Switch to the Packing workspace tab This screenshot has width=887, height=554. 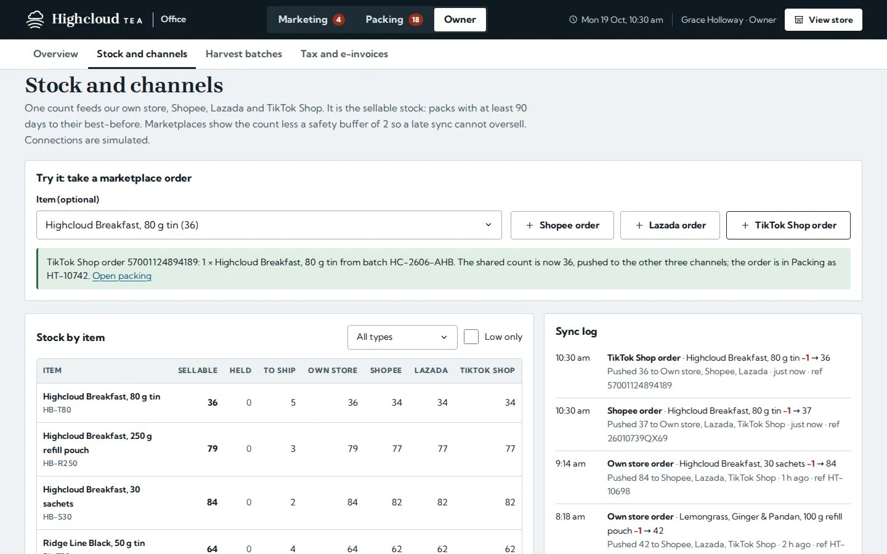tap(394, 20)
